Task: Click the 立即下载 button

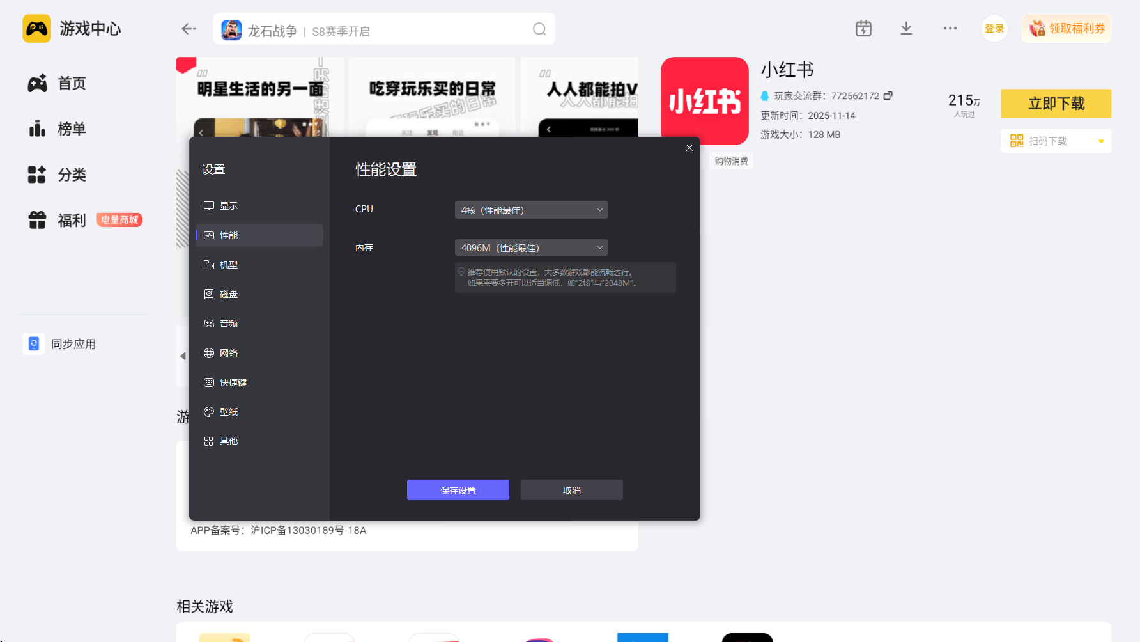Action: pyautogui.click(x=1056, y=104)
